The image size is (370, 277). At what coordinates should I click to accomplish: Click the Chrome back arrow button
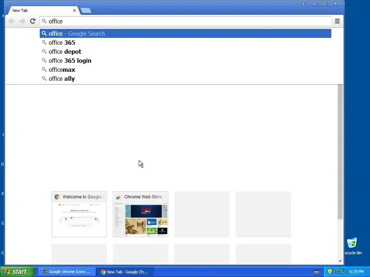tap(12, 21)
